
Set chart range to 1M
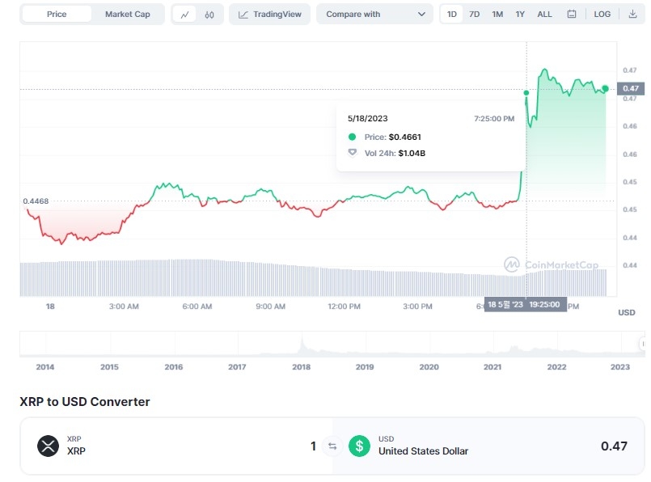(497, 14)
